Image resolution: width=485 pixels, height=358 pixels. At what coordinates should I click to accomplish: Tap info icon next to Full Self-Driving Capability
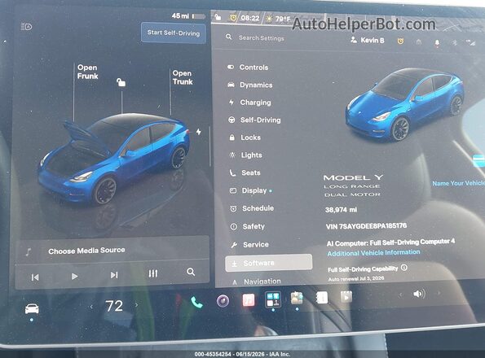tap(404, 267)
